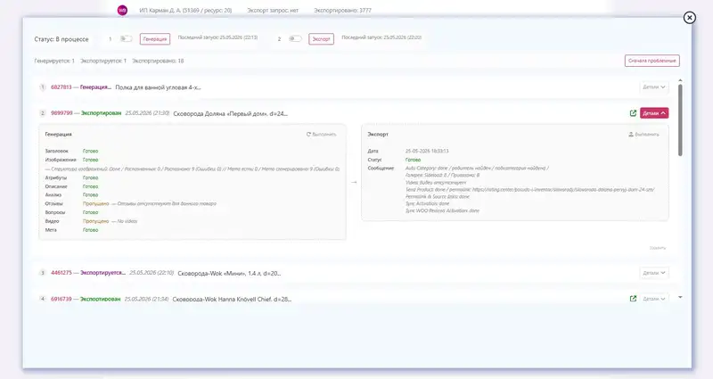Click the export date '25-05-2026 18:33:13'
Image resolution: width=713 pixels, height=379 pixels.
[x=427, y=151]
